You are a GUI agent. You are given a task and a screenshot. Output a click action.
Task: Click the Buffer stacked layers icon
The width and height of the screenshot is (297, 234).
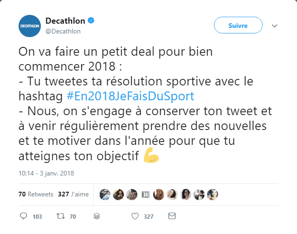(97, 216)
